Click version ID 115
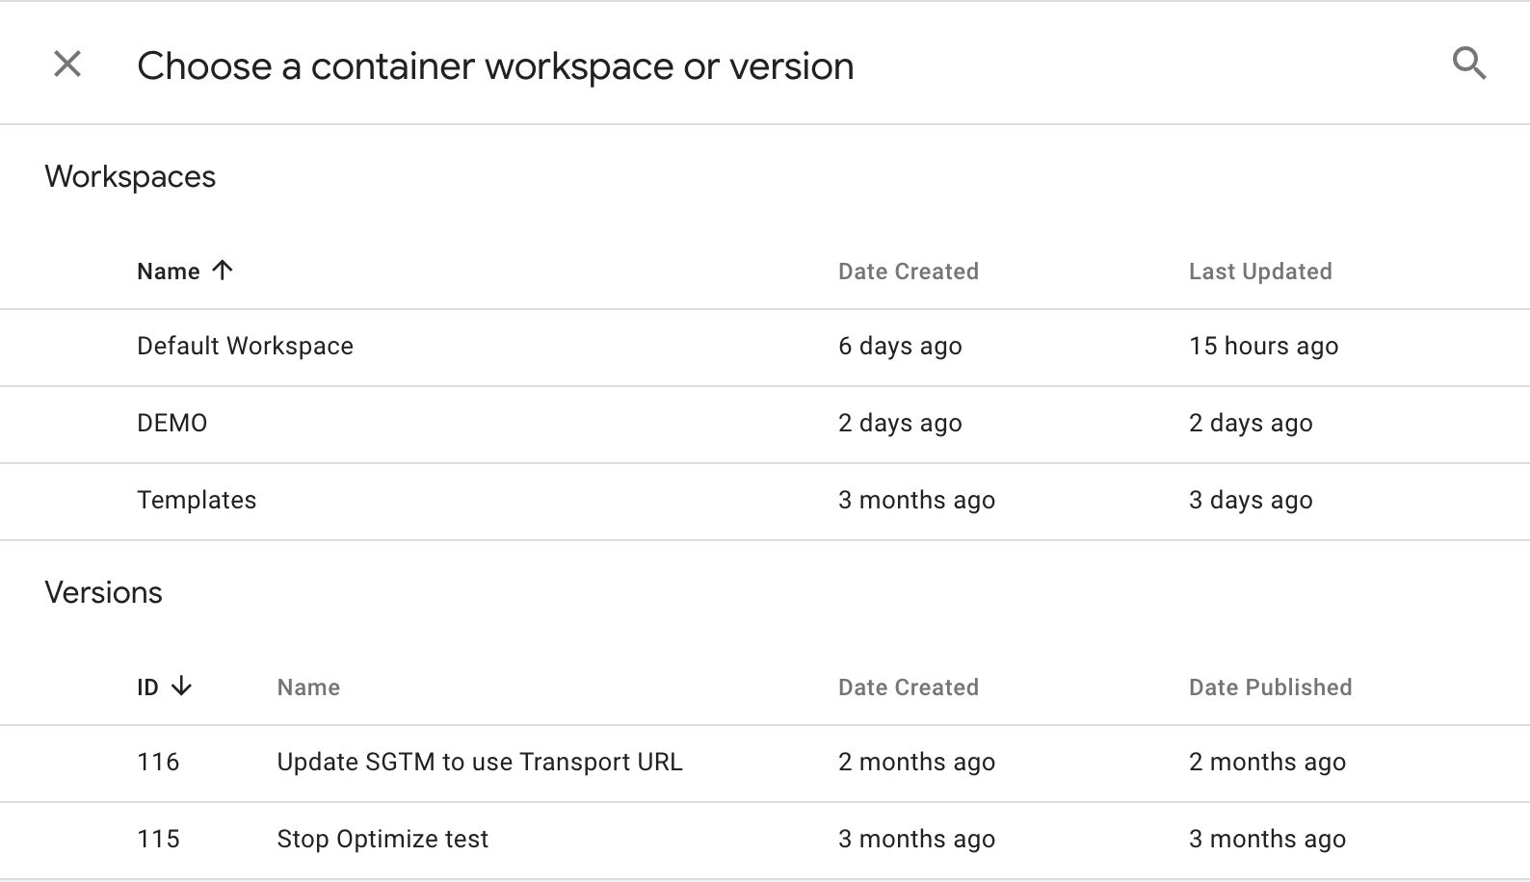1530x882 pixels. [x=158, y=839]
